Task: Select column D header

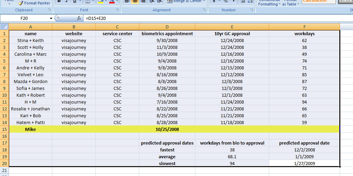Action: point(167,27)
